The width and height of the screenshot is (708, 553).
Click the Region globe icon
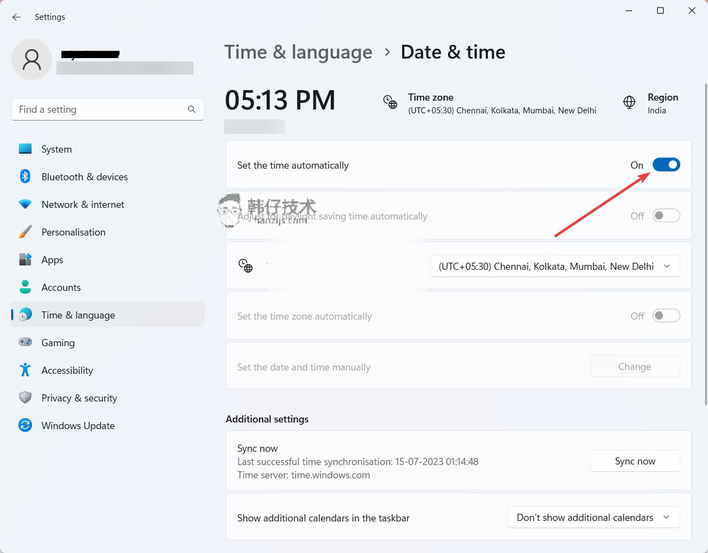coord(629,102)
